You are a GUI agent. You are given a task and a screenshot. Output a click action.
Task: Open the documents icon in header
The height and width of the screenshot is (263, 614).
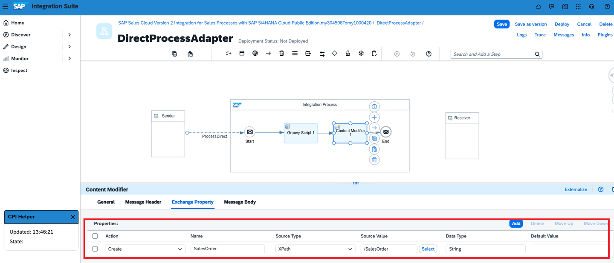[x=565, y=6]
